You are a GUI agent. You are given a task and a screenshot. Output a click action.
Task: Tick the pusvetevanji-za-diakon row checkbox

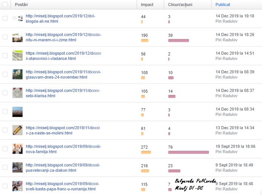pyautogui.click(x=5, y=168)
